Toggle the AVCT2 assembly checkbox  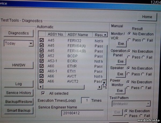tap(42, 81)
